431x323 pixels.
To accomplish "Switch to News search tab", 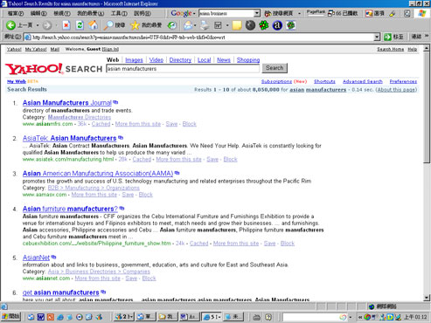I will tap(224, 60).
